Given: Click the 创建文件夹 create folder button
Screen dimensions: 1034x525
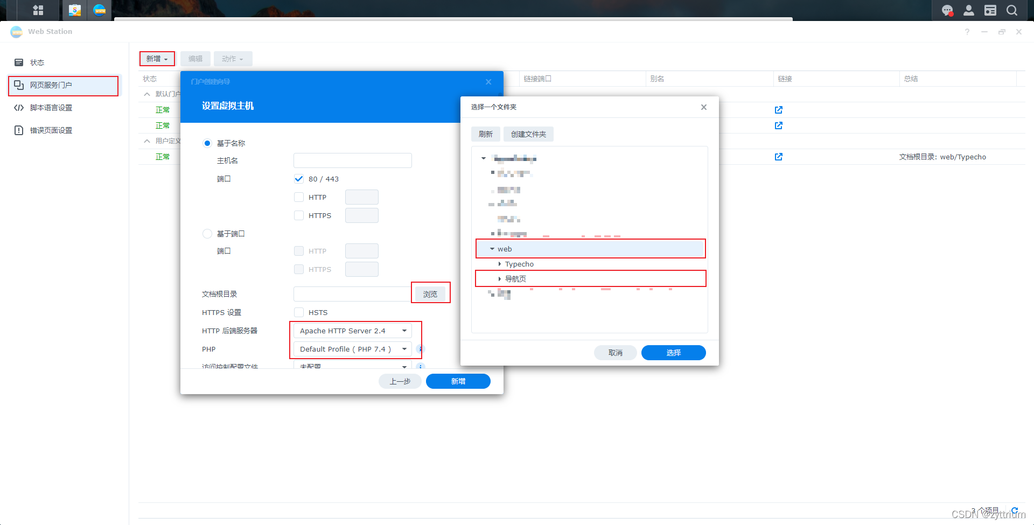Looking at the screenshot, I should pos(528,134).
